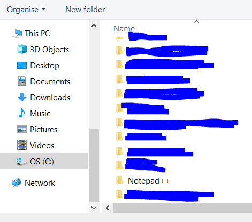Click the OS (C:) drive icon
The height and width of the screenshot is (222, 252).
tap(21, 162)
